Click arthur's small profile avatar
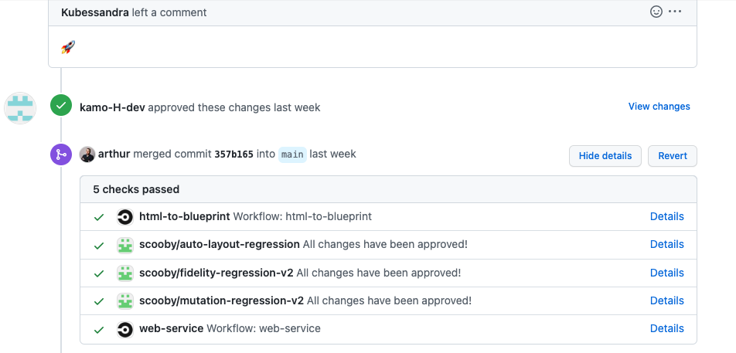 [87, 154]
